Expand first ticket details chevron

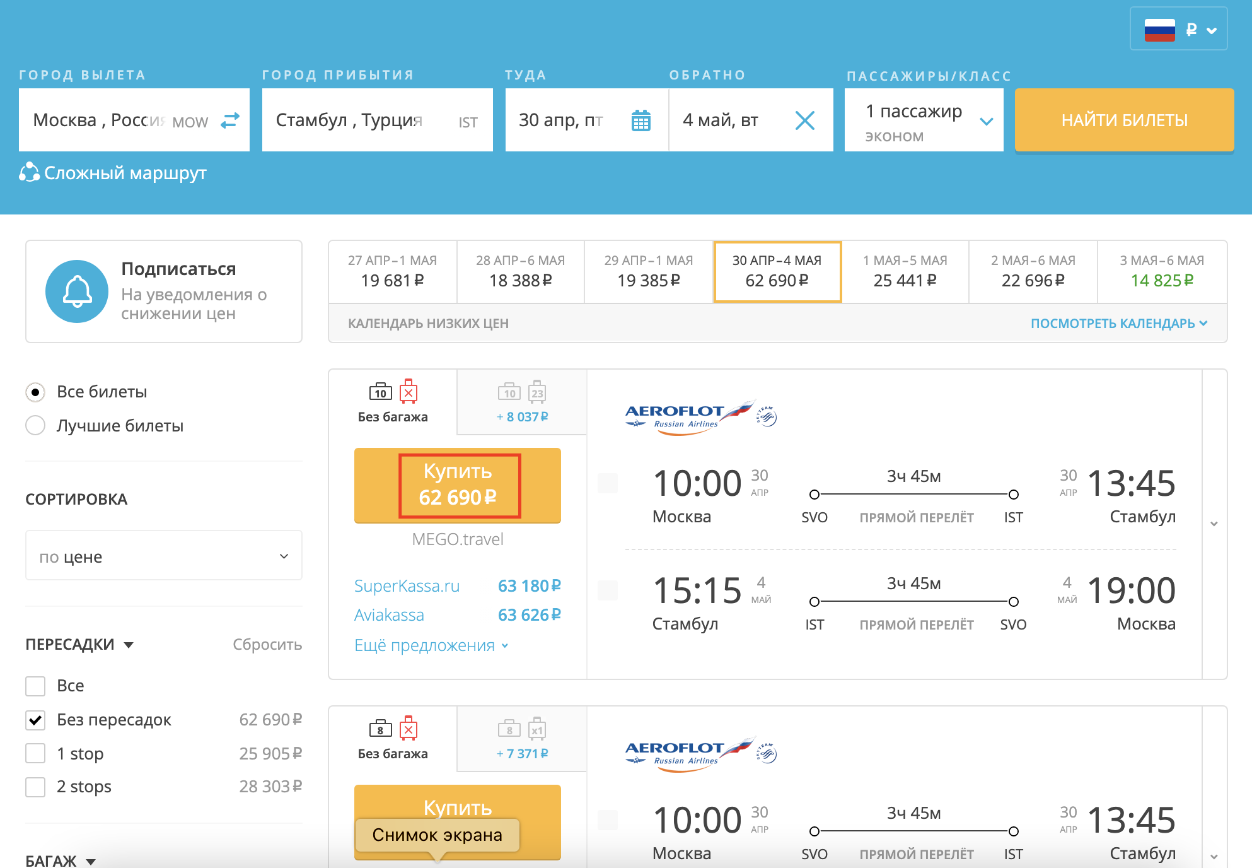coord(1214,524)
